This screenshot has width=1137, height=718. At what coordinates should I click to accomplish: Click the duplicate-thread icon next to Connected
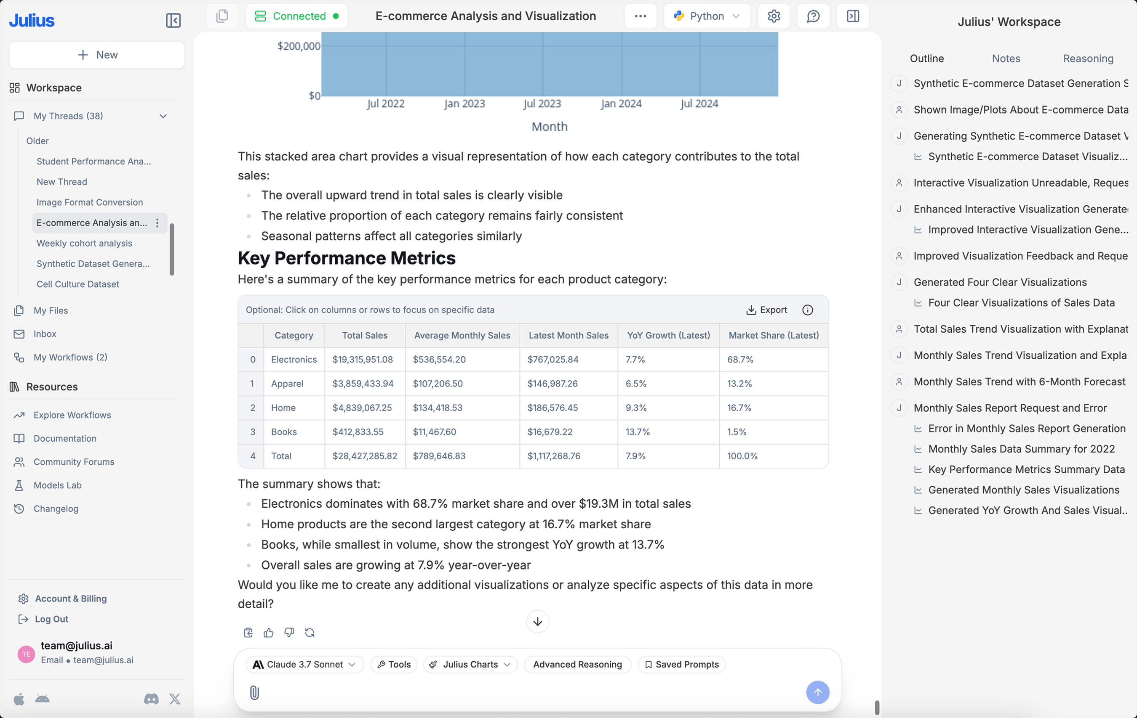222,16
